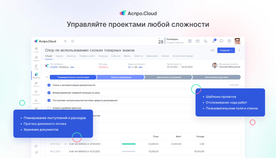This screenshot has width=276, height=158.
Task: Collapse the stages chevron expander
Action: coord(47,77)
